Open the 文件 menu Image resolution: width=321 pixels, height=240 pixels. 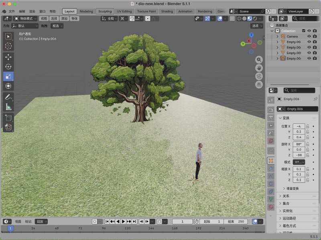[x=12, y=12]
